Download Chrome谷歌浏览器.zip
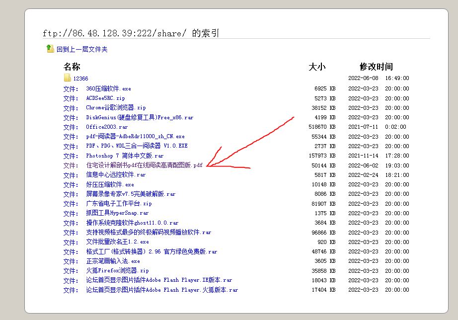The height and width of the screenshot is (320, 458). point(116,108)
